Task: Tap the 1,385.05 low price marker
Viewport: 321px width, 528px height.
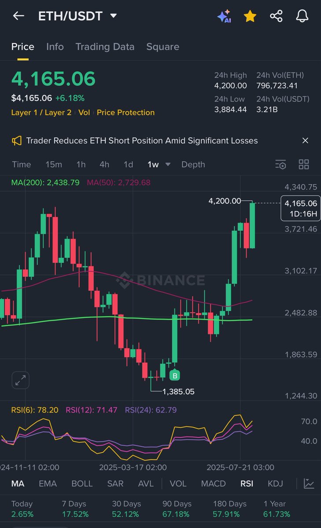Action: [178, 391]
